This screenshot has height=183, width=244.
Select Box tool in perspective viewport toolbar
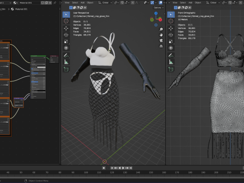[x=66, y=15]
